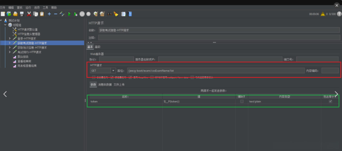
Task: Collapse the 线程组 tree node
Action: (5, 25)
